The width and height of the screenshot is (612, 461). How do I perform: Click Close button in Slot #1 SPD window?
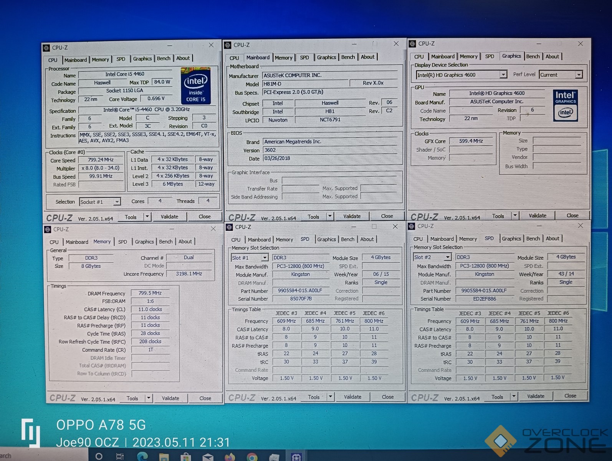387,397
